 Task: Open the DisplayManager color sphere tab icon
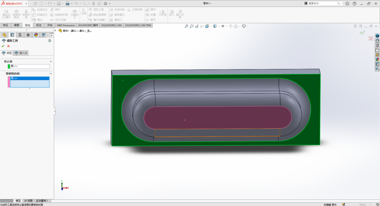36,35
